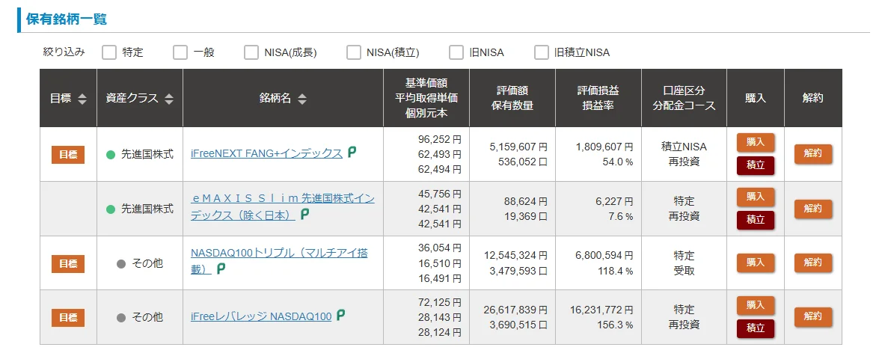Open the iFreeNEXT FANG+インデックス fund link
The image size is (888, 362).
[267, 153]
